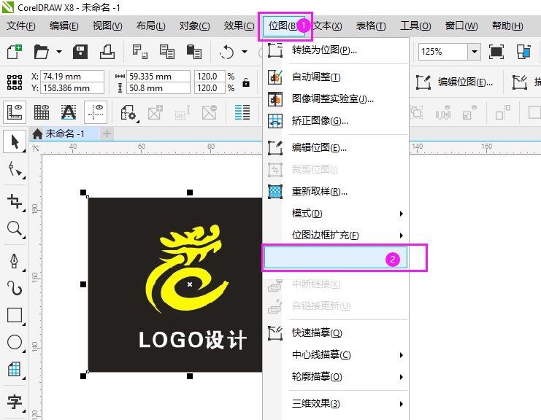Screen dimensions: 541x420
Task: Click the New document icon
Action: pyautogui.click(x=14, y=52)
